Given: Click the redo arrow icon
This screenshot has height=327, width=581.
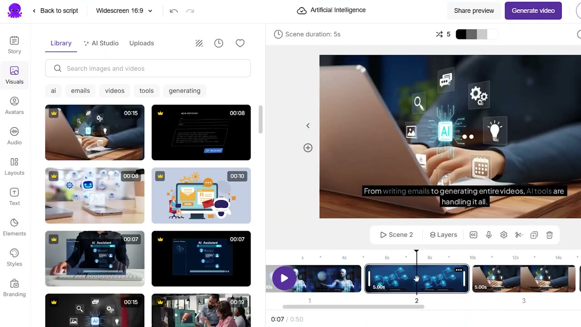Looking at the screenshot, I should [x=190, y=10].
